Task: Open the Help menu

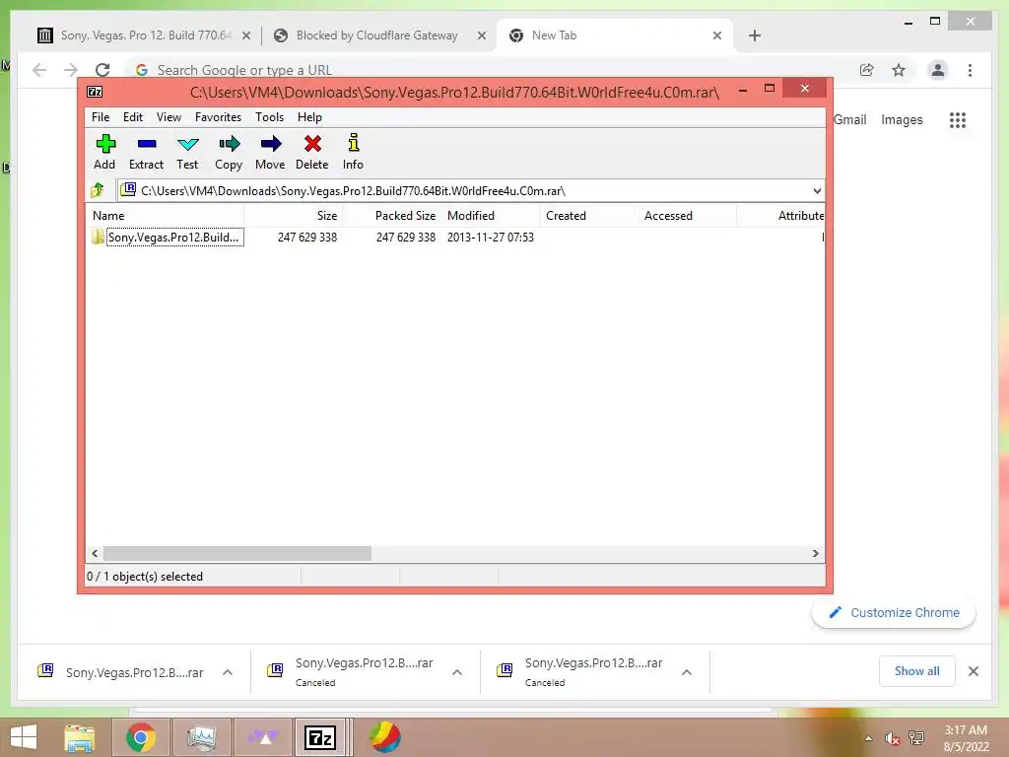Action: click(309, 117)
